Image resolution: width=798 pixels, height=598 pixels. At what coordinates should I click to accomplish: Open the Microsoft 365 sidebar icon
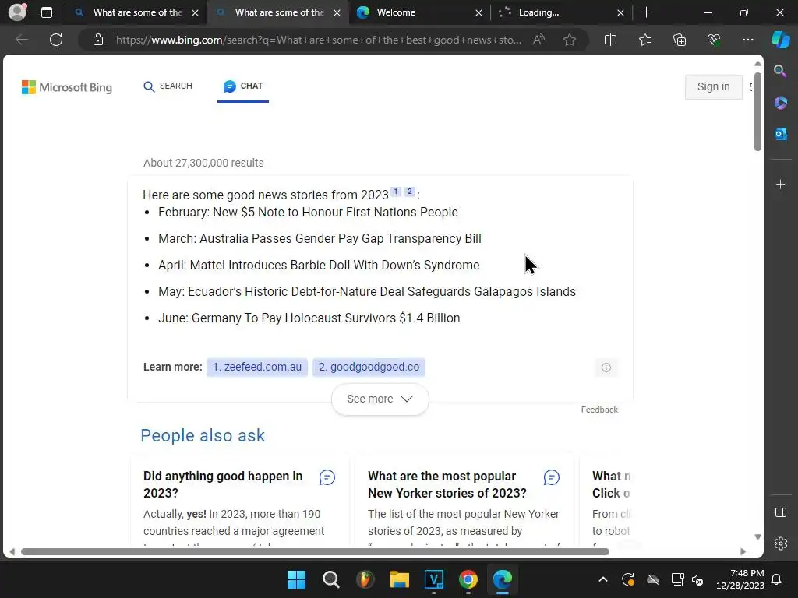(780, 103)
